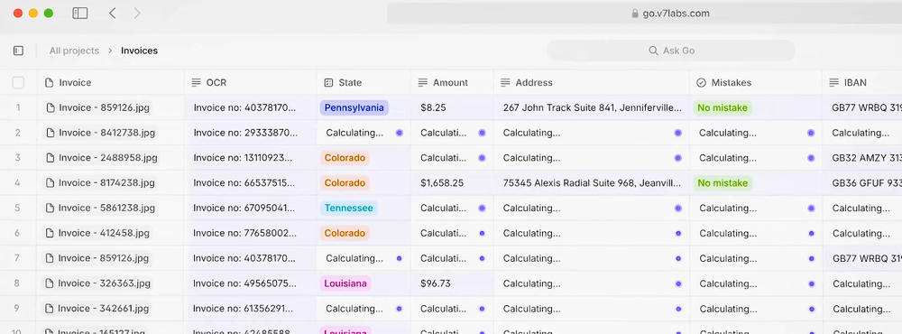Click the go.v7labs.com address bar

(x=644, y=14)
